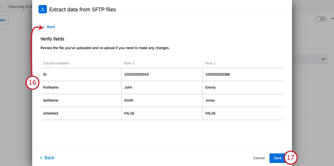Go back using the bottom Back link
Screen dimensions: 334x166
pyautogui.click(x=47, y=158)
